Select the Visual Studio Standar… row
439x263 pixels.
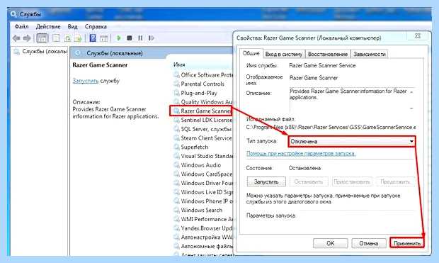[x=203, y=156]
